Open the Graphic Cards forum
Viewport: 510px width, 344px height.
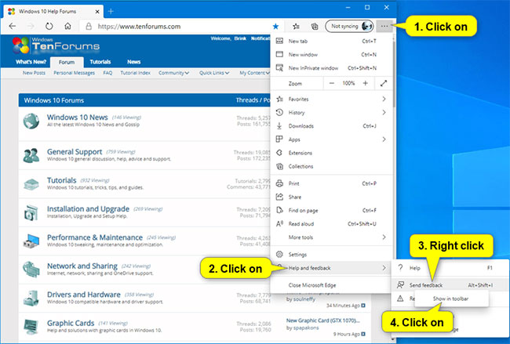[71, 323]
